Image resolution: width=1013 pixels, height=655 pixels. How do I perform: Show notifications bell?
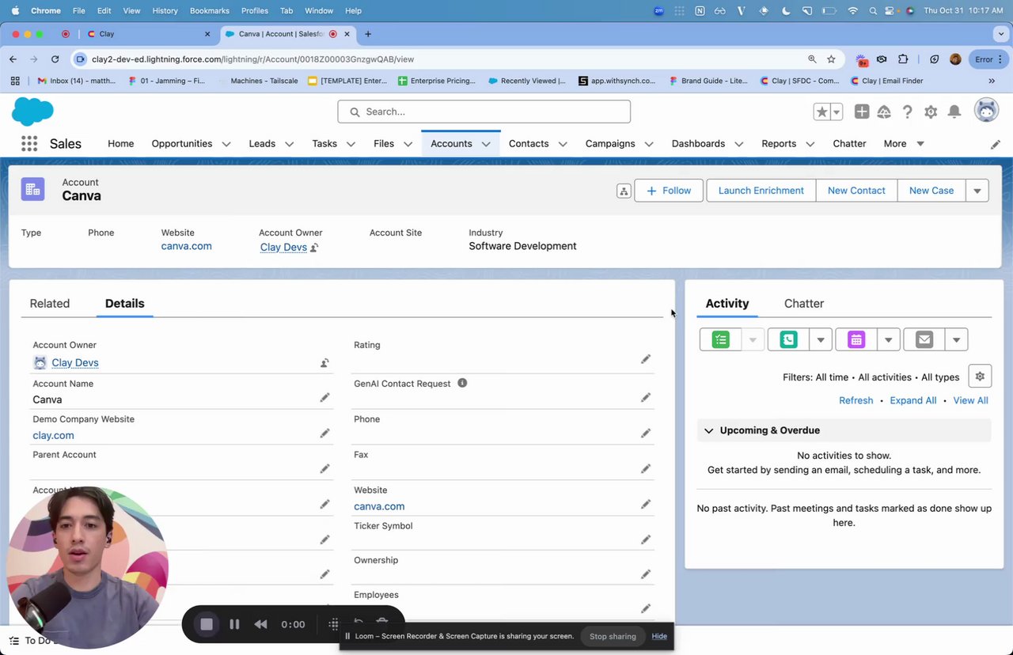coord(954,112)
